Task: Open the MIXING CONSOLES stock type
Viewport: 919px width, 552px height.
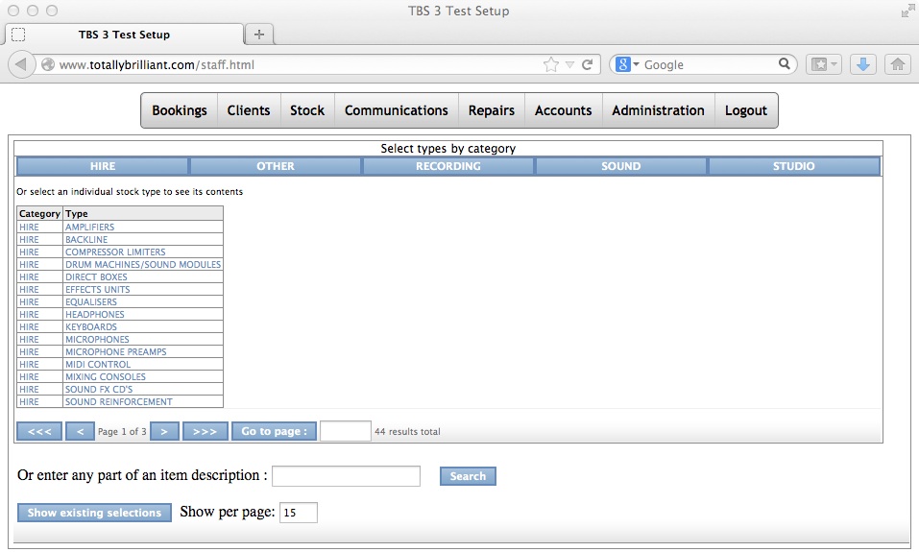Action: point(106,376)
